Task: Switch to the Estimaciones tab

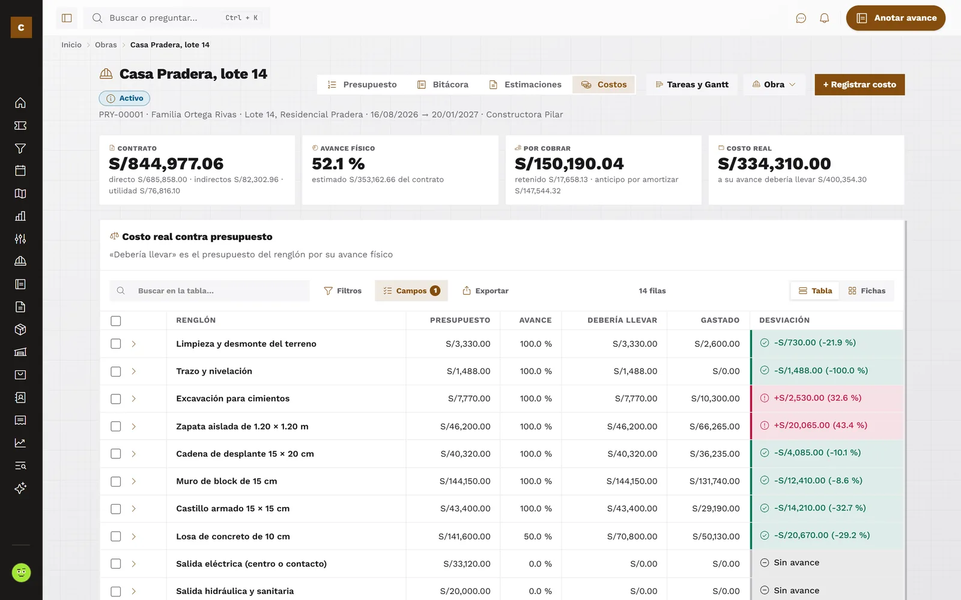Action: tap(526, 85)
